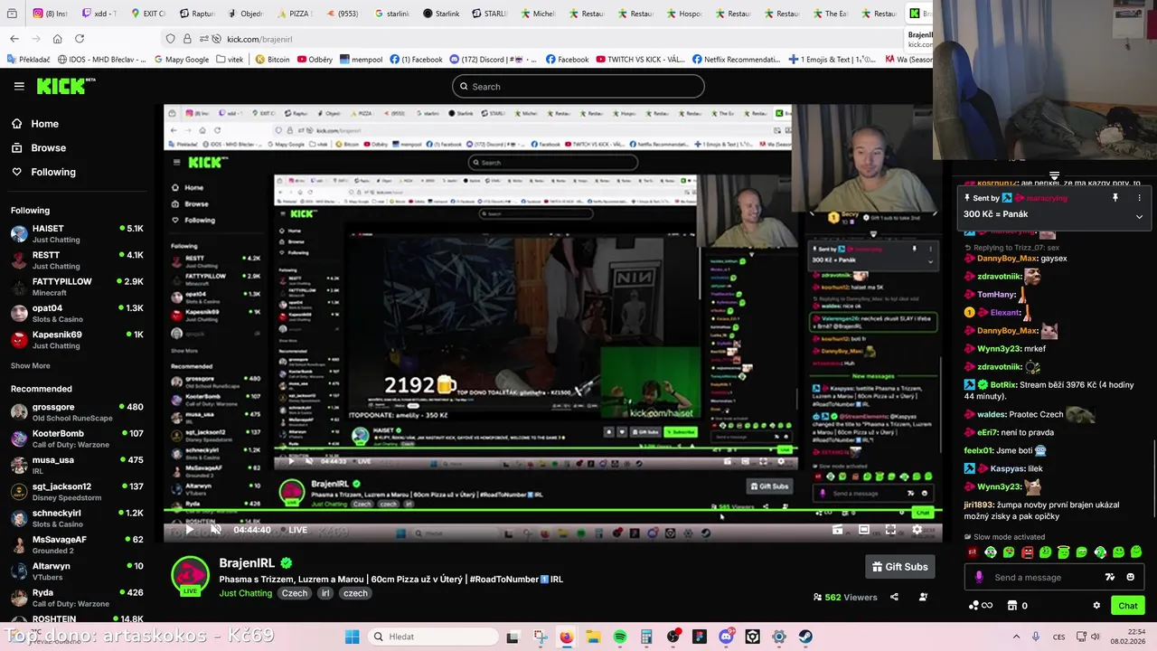Image resolution: width=1157 pixels, height=651 pixels.
Task: Expand Show More under Following
Action: pos(30,366)
